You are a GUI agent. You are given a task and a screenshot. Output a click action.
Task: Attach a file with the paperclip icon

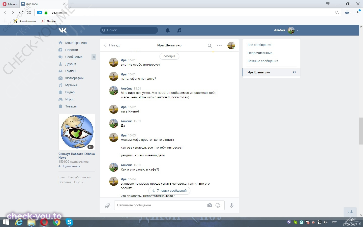tap(107, 206)
